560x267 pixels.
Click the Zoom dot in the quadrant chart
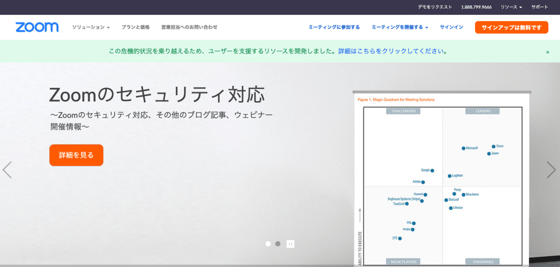489,154
